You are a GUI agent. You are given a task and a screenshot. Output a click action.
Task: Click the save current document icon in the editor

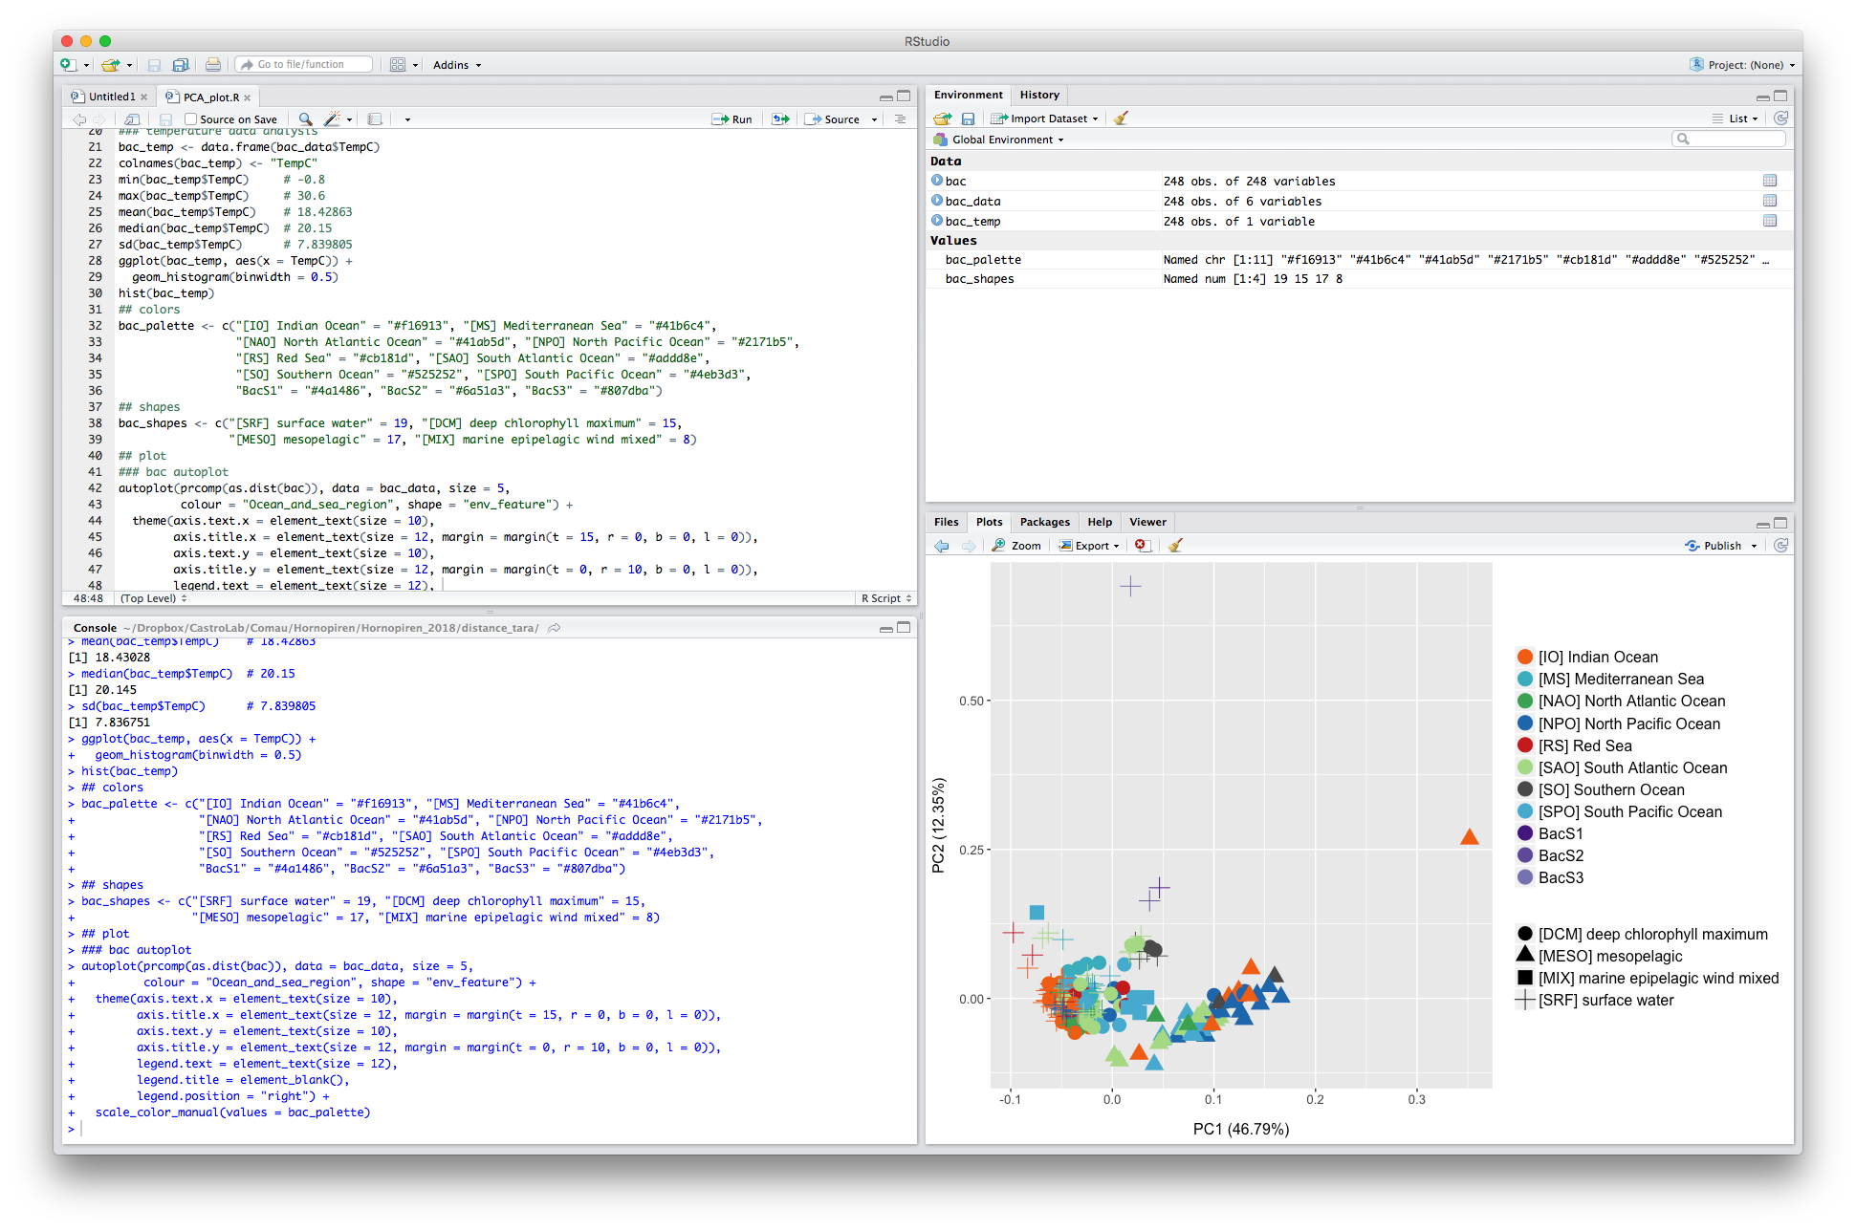165,119
